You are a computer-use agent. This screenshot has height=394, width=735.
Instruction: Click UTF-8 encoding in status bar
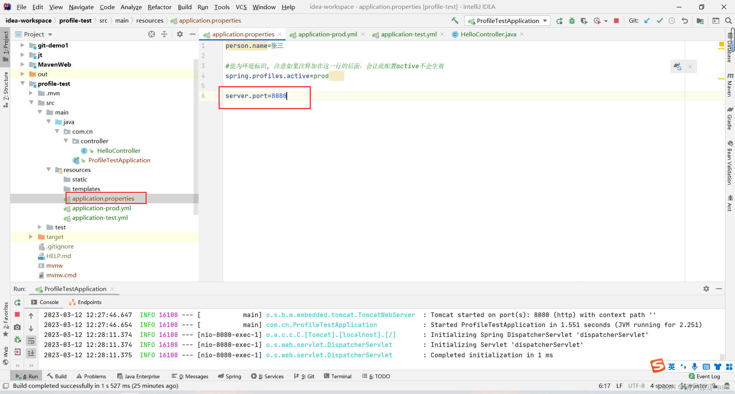click(x=636, y=386)
